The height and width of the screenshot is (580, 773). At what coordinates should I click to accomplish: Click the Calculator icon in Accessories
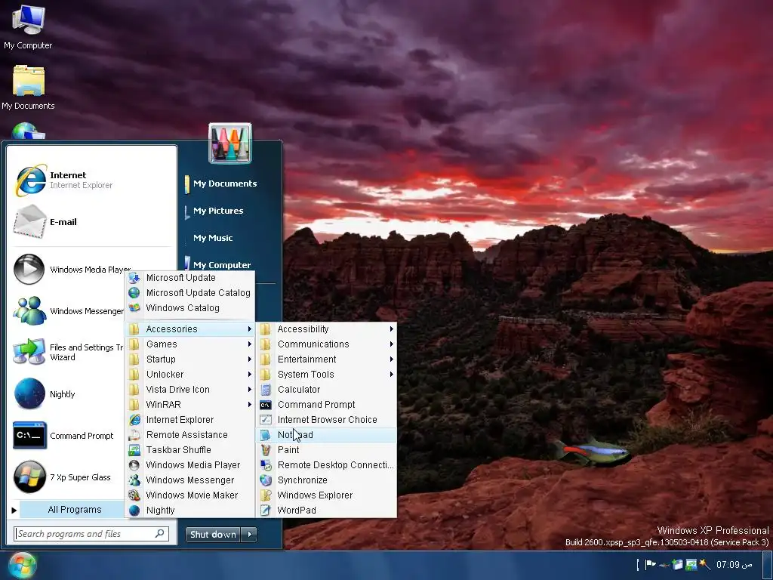(266, 390)
